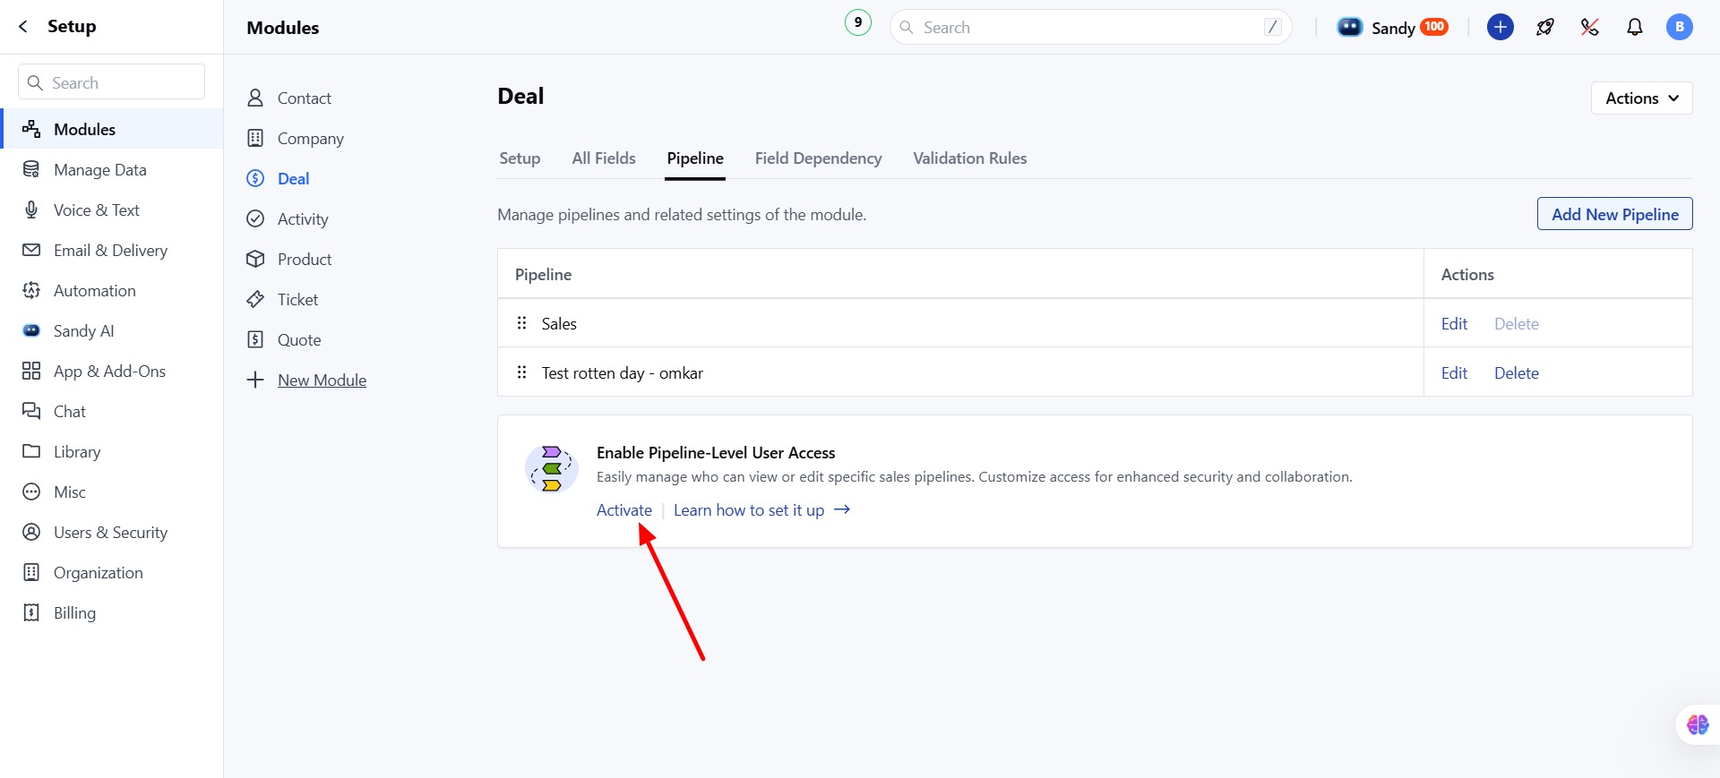Image resolution: width=1720 pixels, height=778 pixels.
Task: Open Learn how to set it up link
Action: [761, 510]
